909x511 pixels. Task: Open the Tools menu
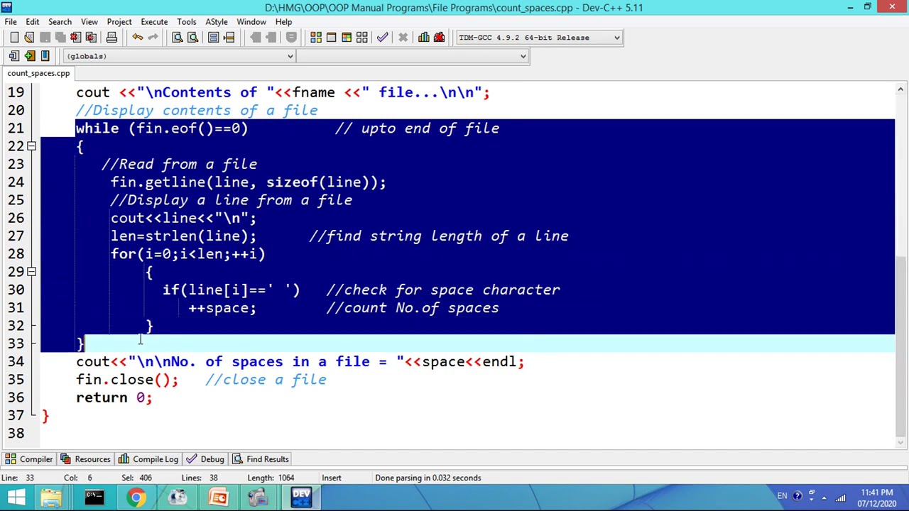[x=187, y=21]
